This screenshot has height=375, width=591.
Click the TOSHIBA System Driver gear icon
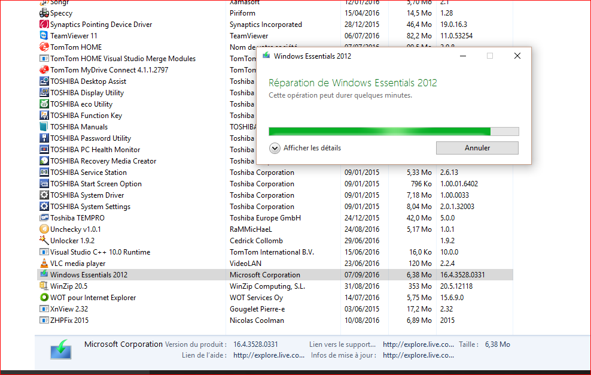tap(44, 195)
